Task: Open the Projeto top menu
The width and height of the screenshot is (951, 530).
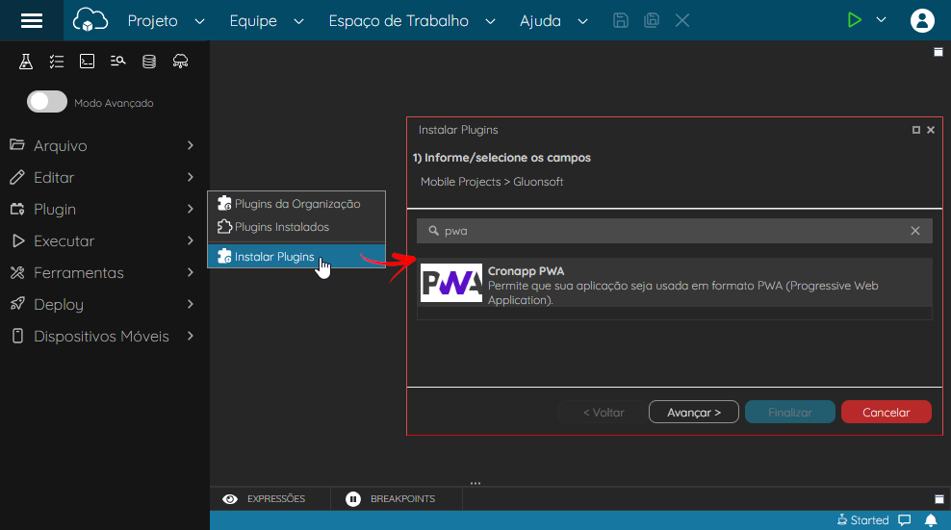Action: click(166, 20)
